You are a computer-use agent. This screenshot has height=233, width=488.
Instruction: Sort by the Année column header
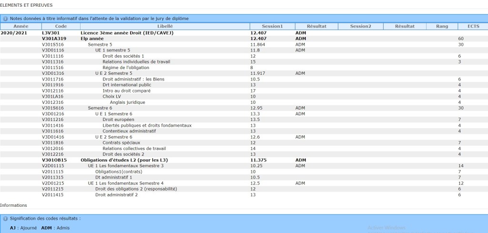[20, 26]
